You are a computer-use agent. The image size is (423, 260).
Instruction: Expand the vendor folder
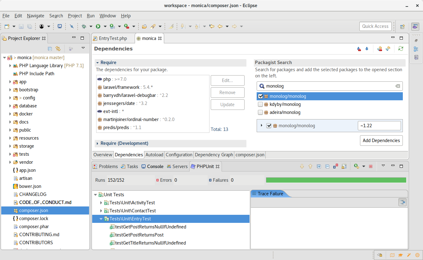click(10, 162)
